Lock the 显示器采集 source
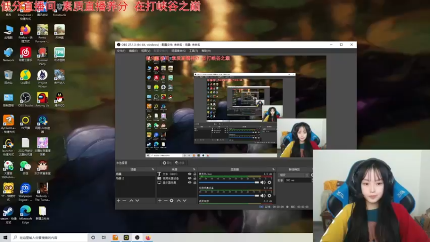Screen dimensions: 430x242 tap(195, 182)
